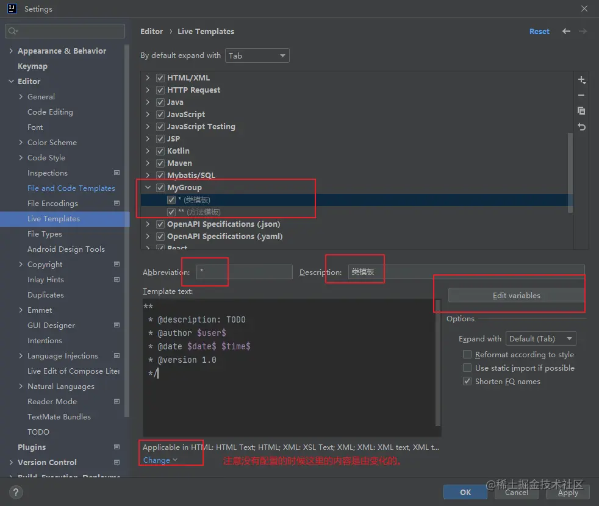
Task: Enable Use static import if possible
Action: 467,368
